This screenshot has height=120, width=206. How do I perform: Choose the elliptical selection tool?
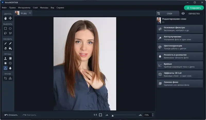tap(10, 28)
